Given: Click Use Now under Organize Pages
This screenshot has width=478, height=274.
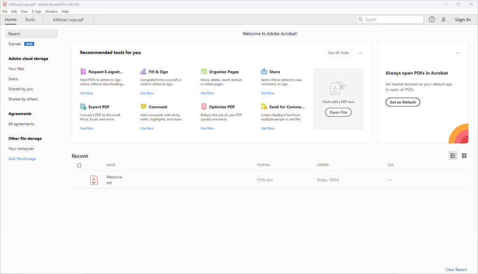Looking at the screenshot, I should coord(207,93).
